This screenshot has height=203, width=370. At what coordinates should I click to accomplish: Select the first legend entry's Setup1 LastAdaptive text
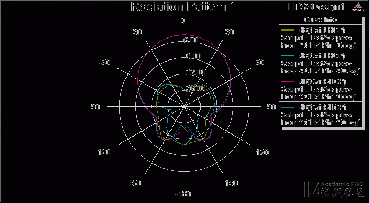click(316, 37)
